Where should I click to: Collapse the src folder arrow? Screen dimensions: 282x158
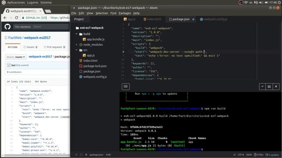click(x=76, y=50)
